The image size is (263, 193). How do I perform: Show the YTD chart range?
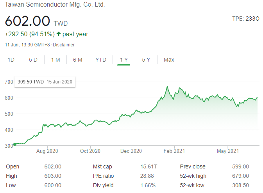click(101, 60)
